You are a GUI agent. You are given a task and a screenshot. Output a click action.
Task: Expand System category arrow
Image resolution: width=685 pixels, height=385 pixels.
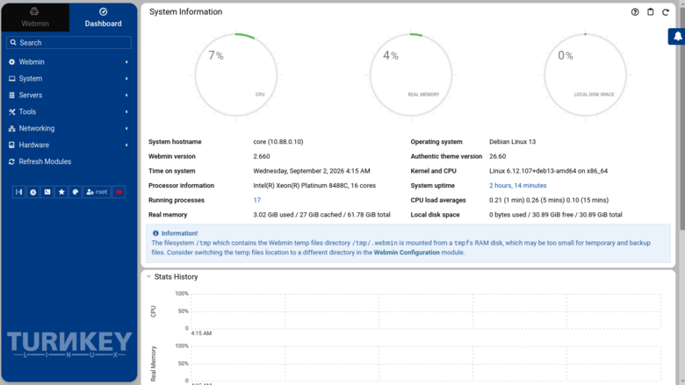(x=126, y=78)
